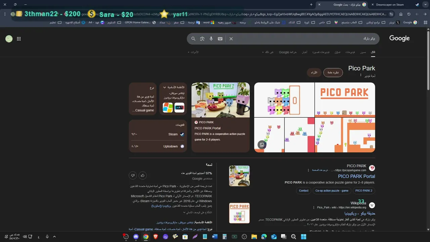Open the Google account avatar
430x242 pixels.
coord(9,39)
